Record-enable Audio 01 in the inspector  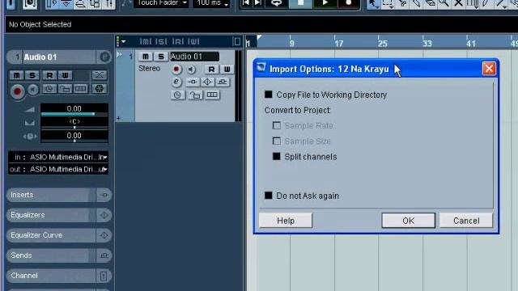click(17, 91)
